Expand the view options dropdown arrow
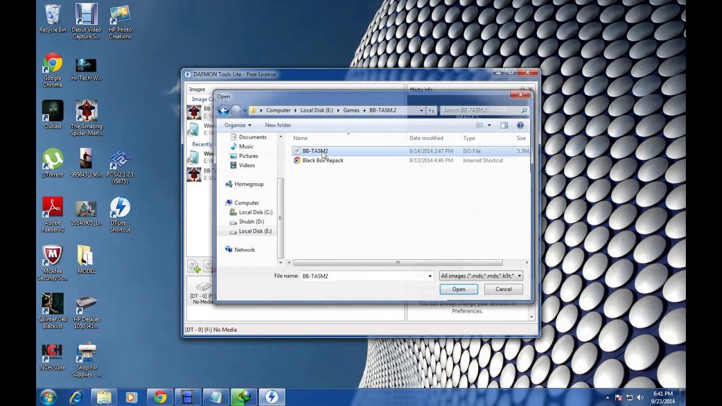Viewport: 722px width, 406px height. pos(489,125)
